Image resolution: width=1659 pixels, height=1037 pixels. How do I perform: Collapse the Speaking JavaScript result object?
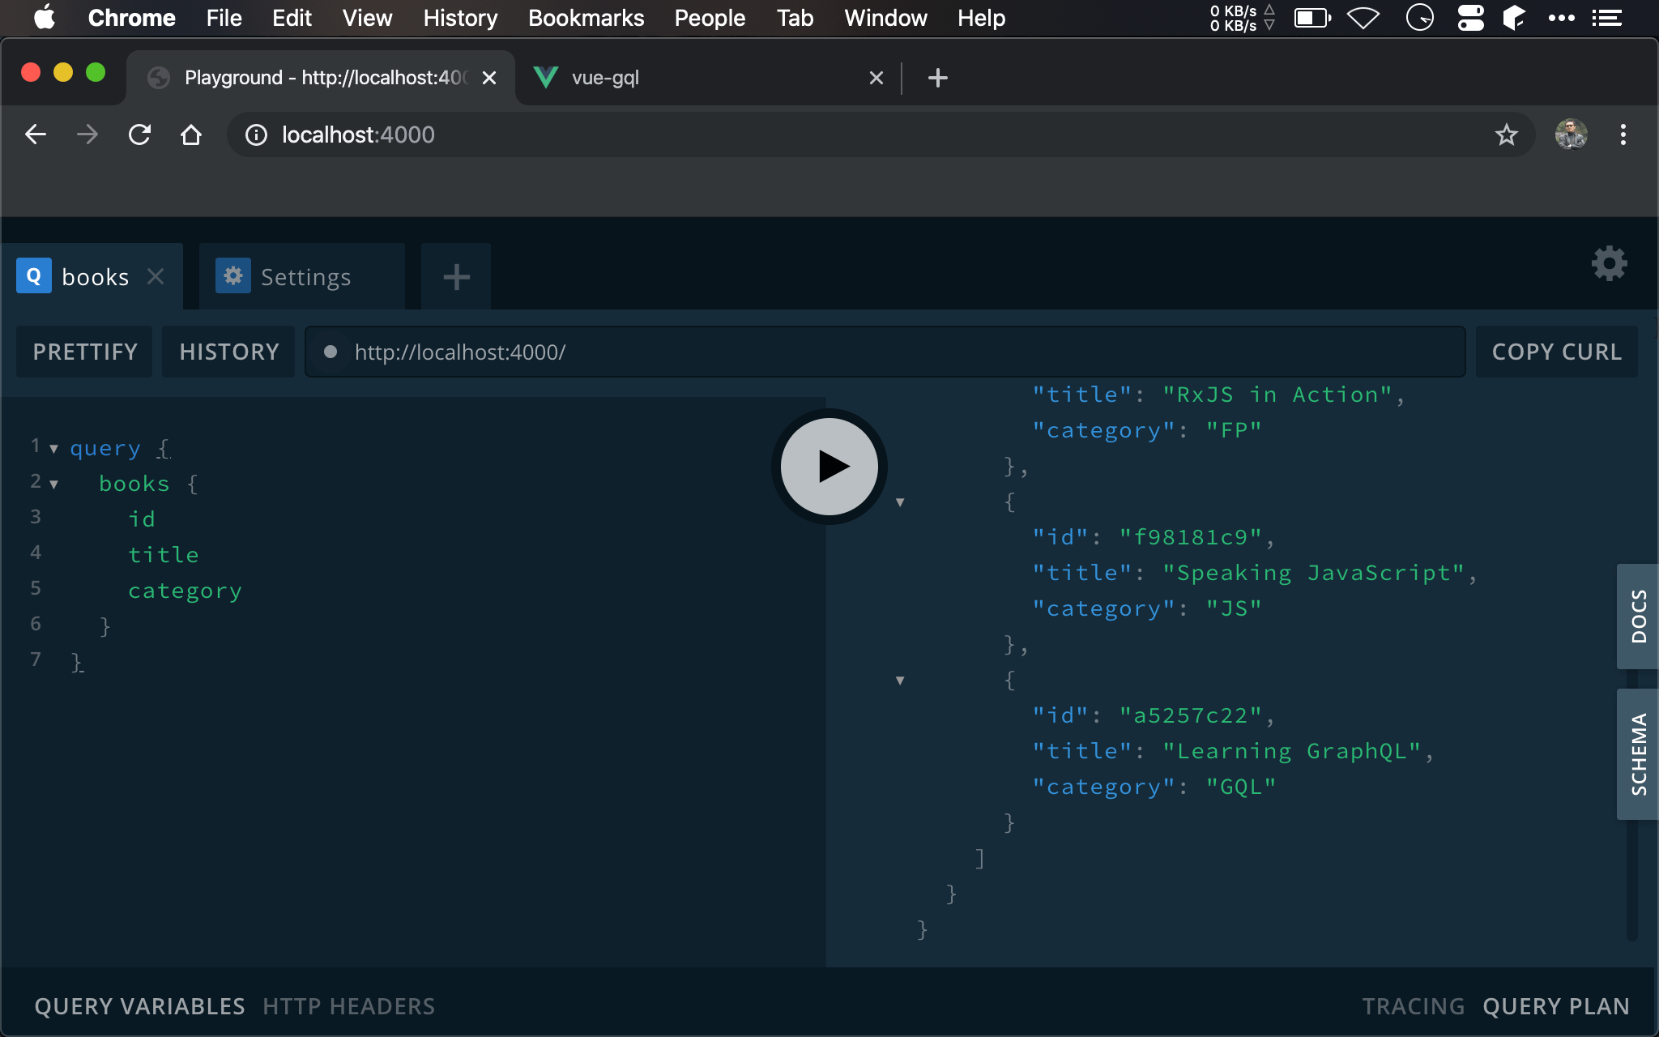coord(900,502)
